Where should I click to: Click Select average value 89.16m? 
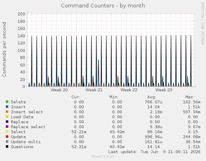click(x=155, y=132)
